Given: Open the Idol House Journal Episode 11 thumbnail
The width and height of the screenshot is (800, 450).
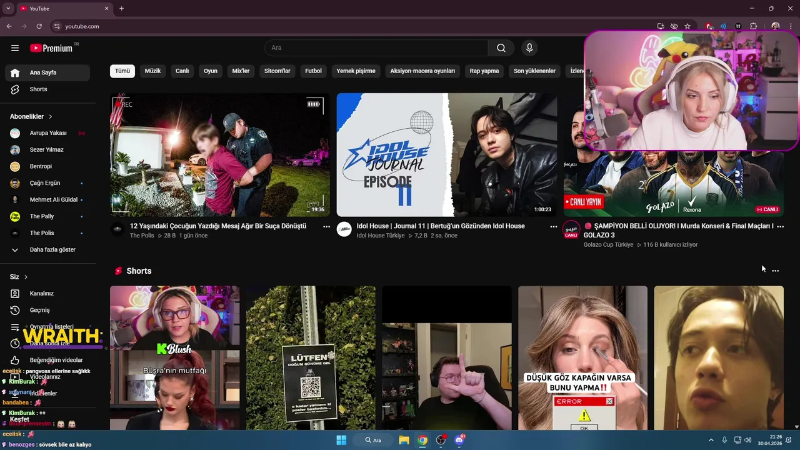Looking at the screenshot, I should tap(447, 155).
